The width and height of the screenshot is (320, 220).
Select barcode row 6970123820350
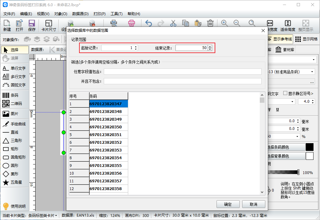[109, 127]
